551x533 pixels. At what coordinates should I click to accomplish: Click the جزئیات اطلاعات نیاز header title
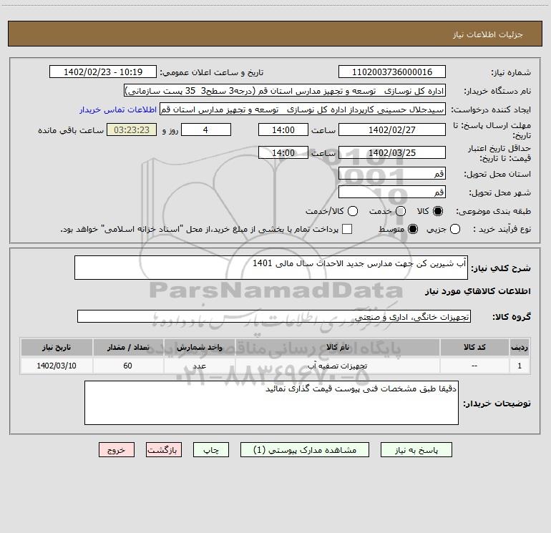487,34
